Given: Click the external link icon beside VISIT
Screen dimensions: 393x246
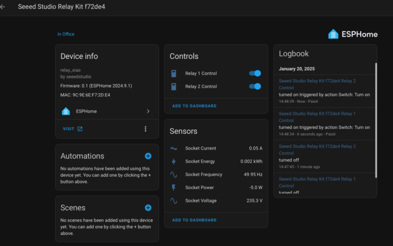Looking at the screenshot, I should tap(80, 129).
